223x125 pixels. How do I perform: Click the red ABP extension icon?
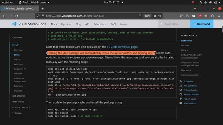click(200, 16)
